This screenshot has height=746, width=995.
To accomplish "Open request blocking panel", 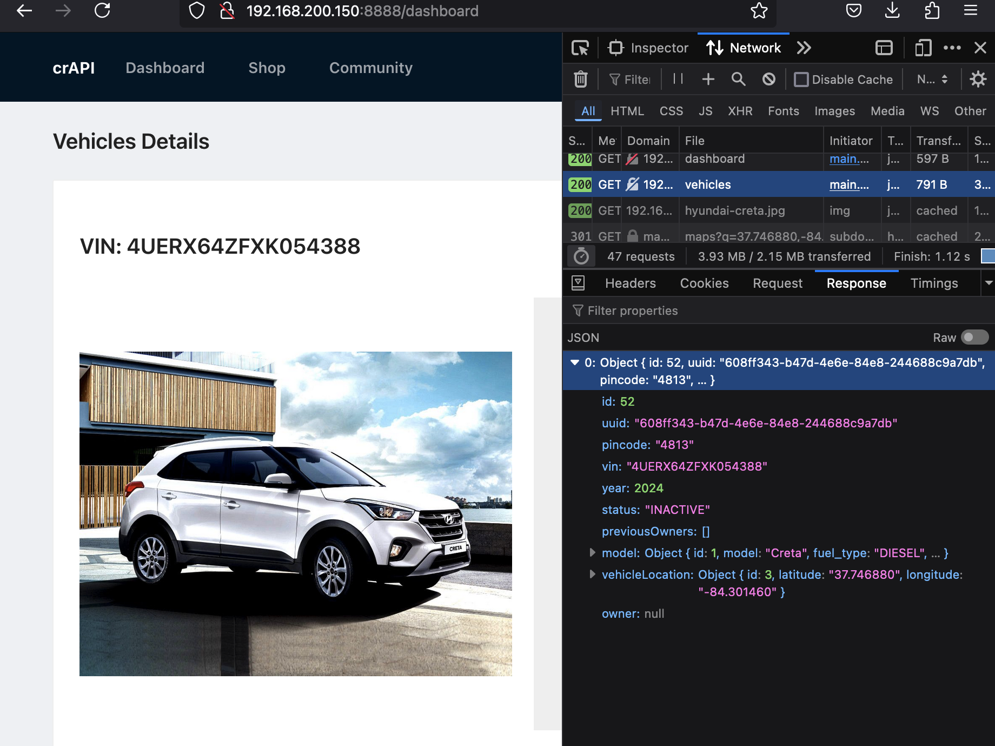I will 769,80.
